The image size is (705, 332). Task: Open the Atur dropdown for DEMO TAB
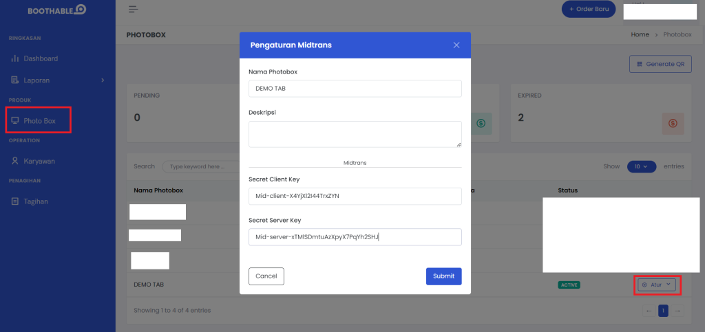click(x=657, y=285)
